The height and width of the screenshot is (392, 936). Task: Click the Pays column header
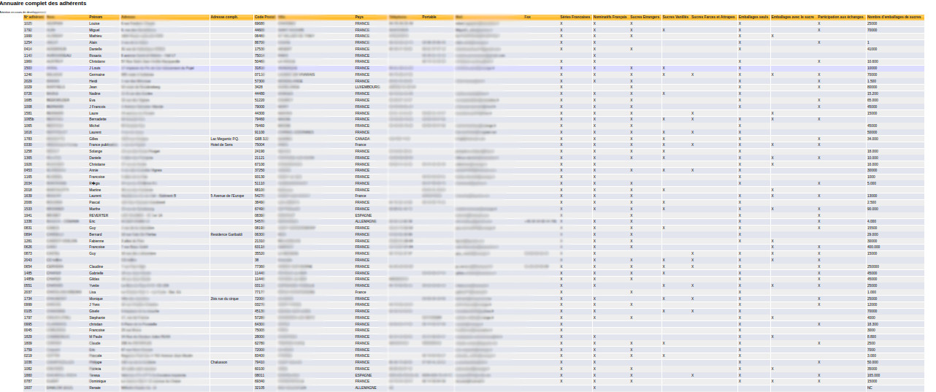coord(359,17)
